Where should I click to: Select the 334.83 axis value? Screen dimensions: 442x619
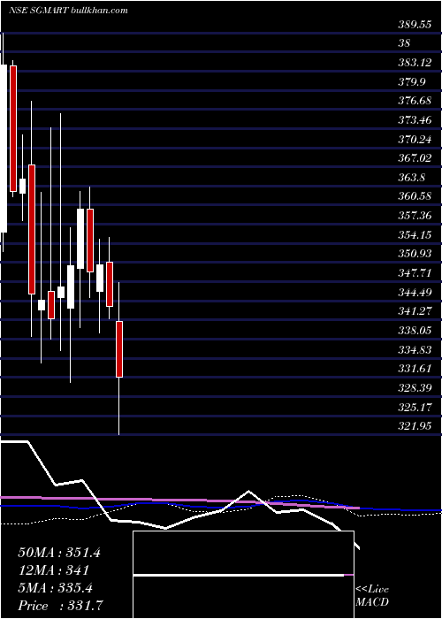coord(415,349)
